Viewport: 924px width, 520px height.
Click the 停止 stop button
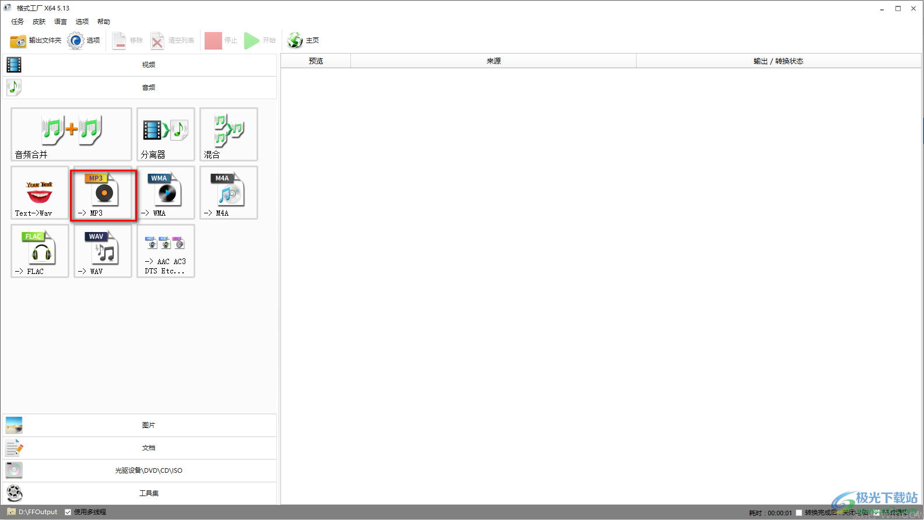point(222,40)
